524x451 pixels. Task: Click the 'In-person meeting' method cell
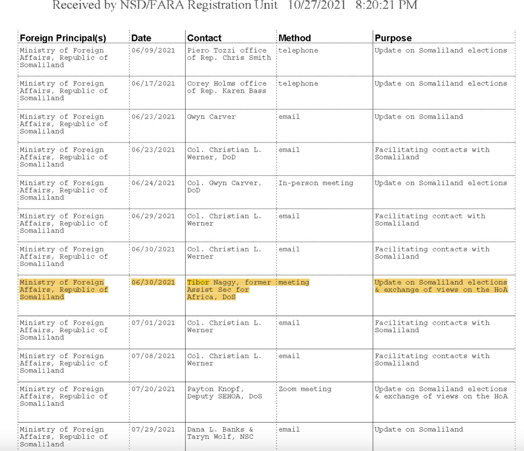[316, 183]
